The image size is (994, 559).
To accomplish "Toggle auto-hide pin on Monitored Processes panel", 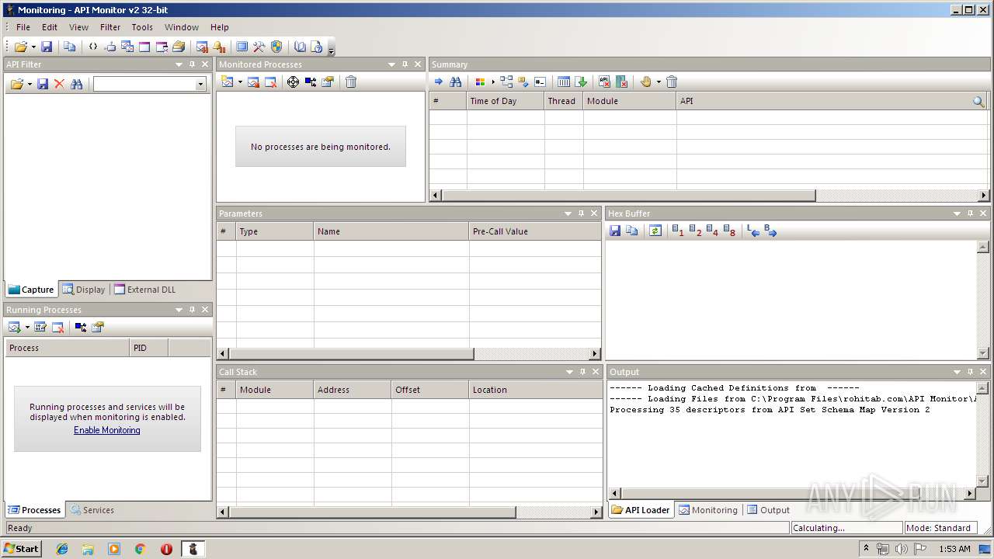I will pyautogui.click(x=405, y=64).
